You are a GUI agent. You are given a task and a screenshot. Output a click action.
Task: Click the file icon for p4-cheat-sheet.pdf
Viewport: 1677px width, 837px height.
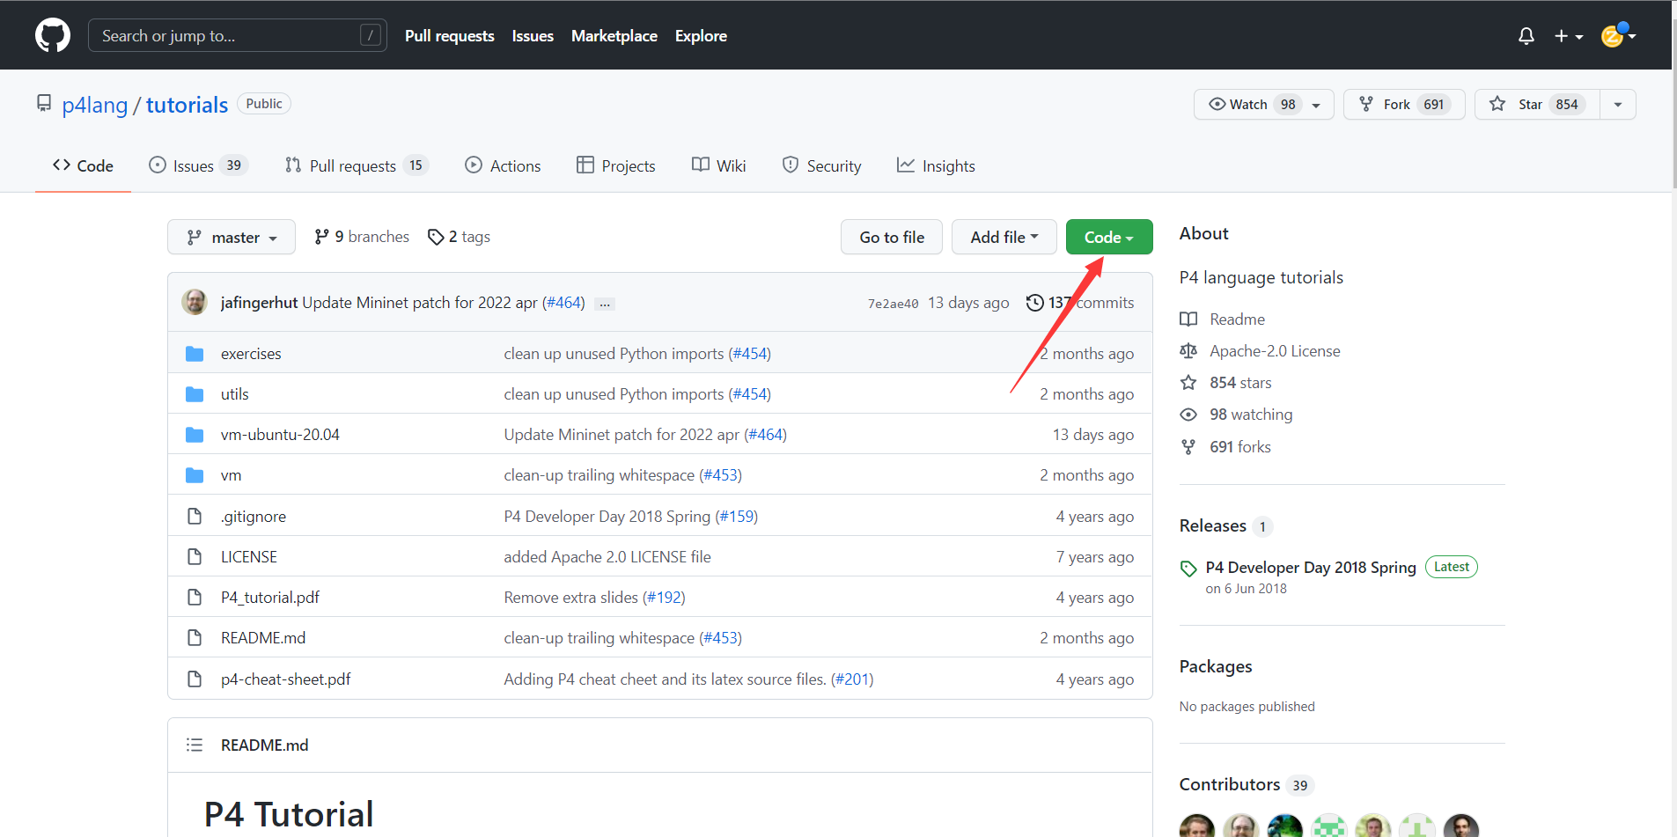(195, 679)
